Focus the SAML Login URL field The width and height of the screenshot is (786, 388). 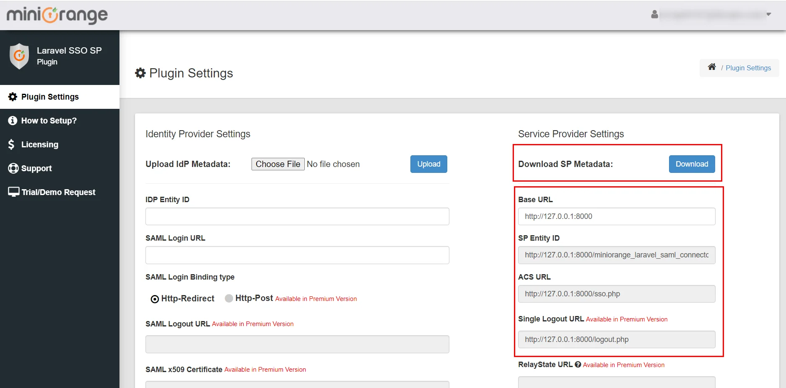point(297,255)
